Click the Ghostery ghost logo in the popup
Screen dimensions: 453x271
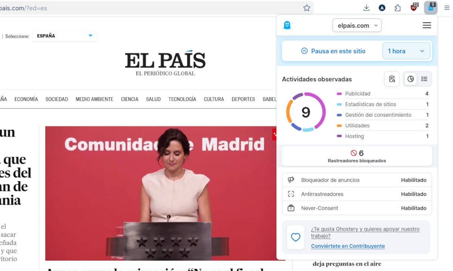pyautogui.click(x=287, y=25)
